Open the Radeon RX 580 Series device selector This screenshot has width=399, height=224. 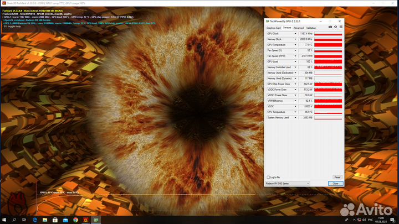[x=288, y=183]
